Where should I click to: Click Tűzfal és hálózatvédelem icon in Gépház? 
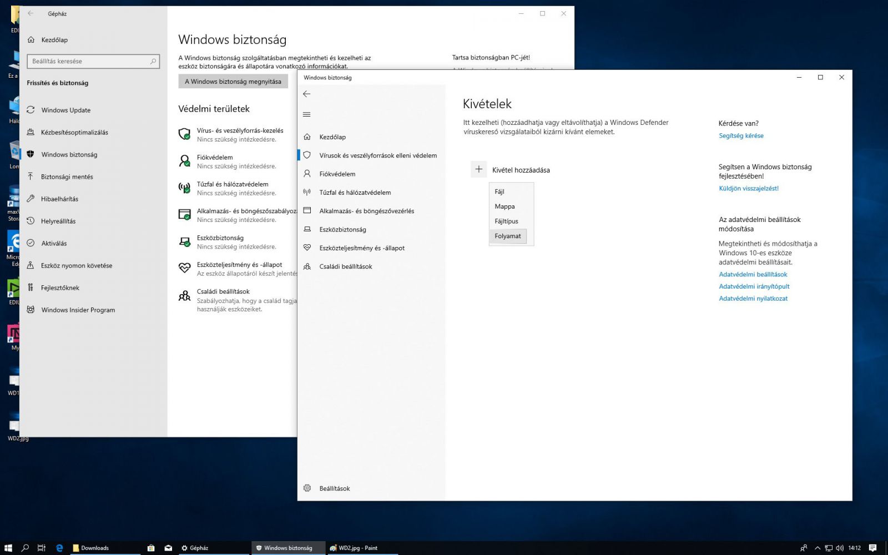184,188
